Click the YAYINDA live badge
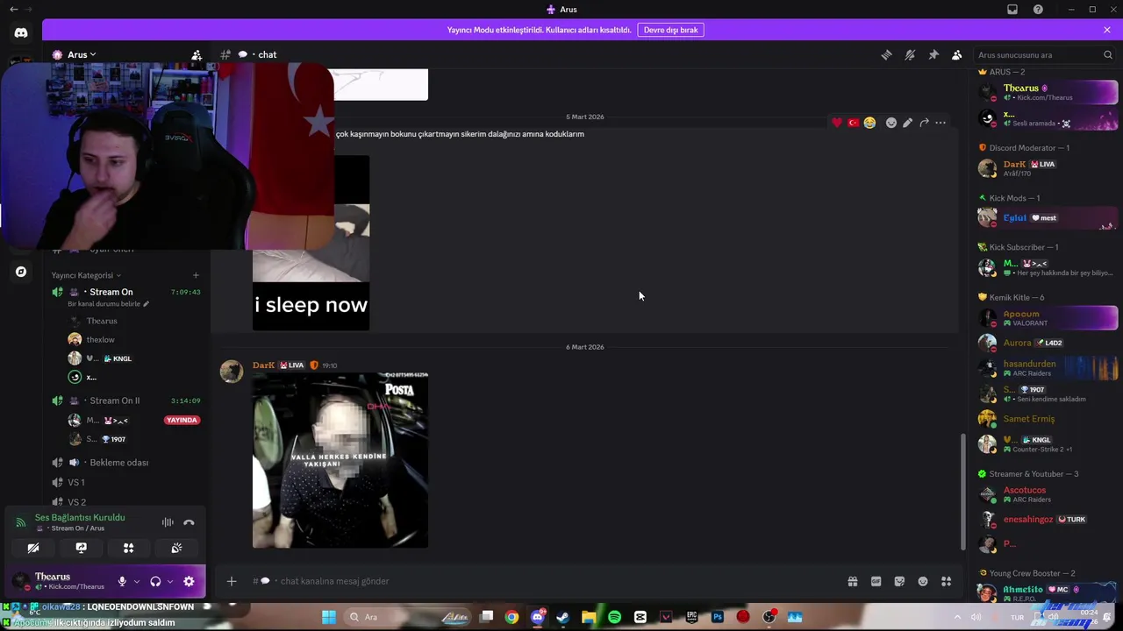The height and width of the screenshot is (631, 1123). [x=182, y=420]
